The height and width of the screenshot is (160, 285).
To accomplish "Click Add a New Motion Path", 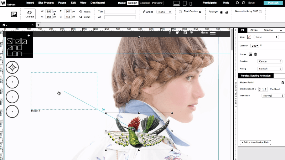I will click(x=255, y=143).
